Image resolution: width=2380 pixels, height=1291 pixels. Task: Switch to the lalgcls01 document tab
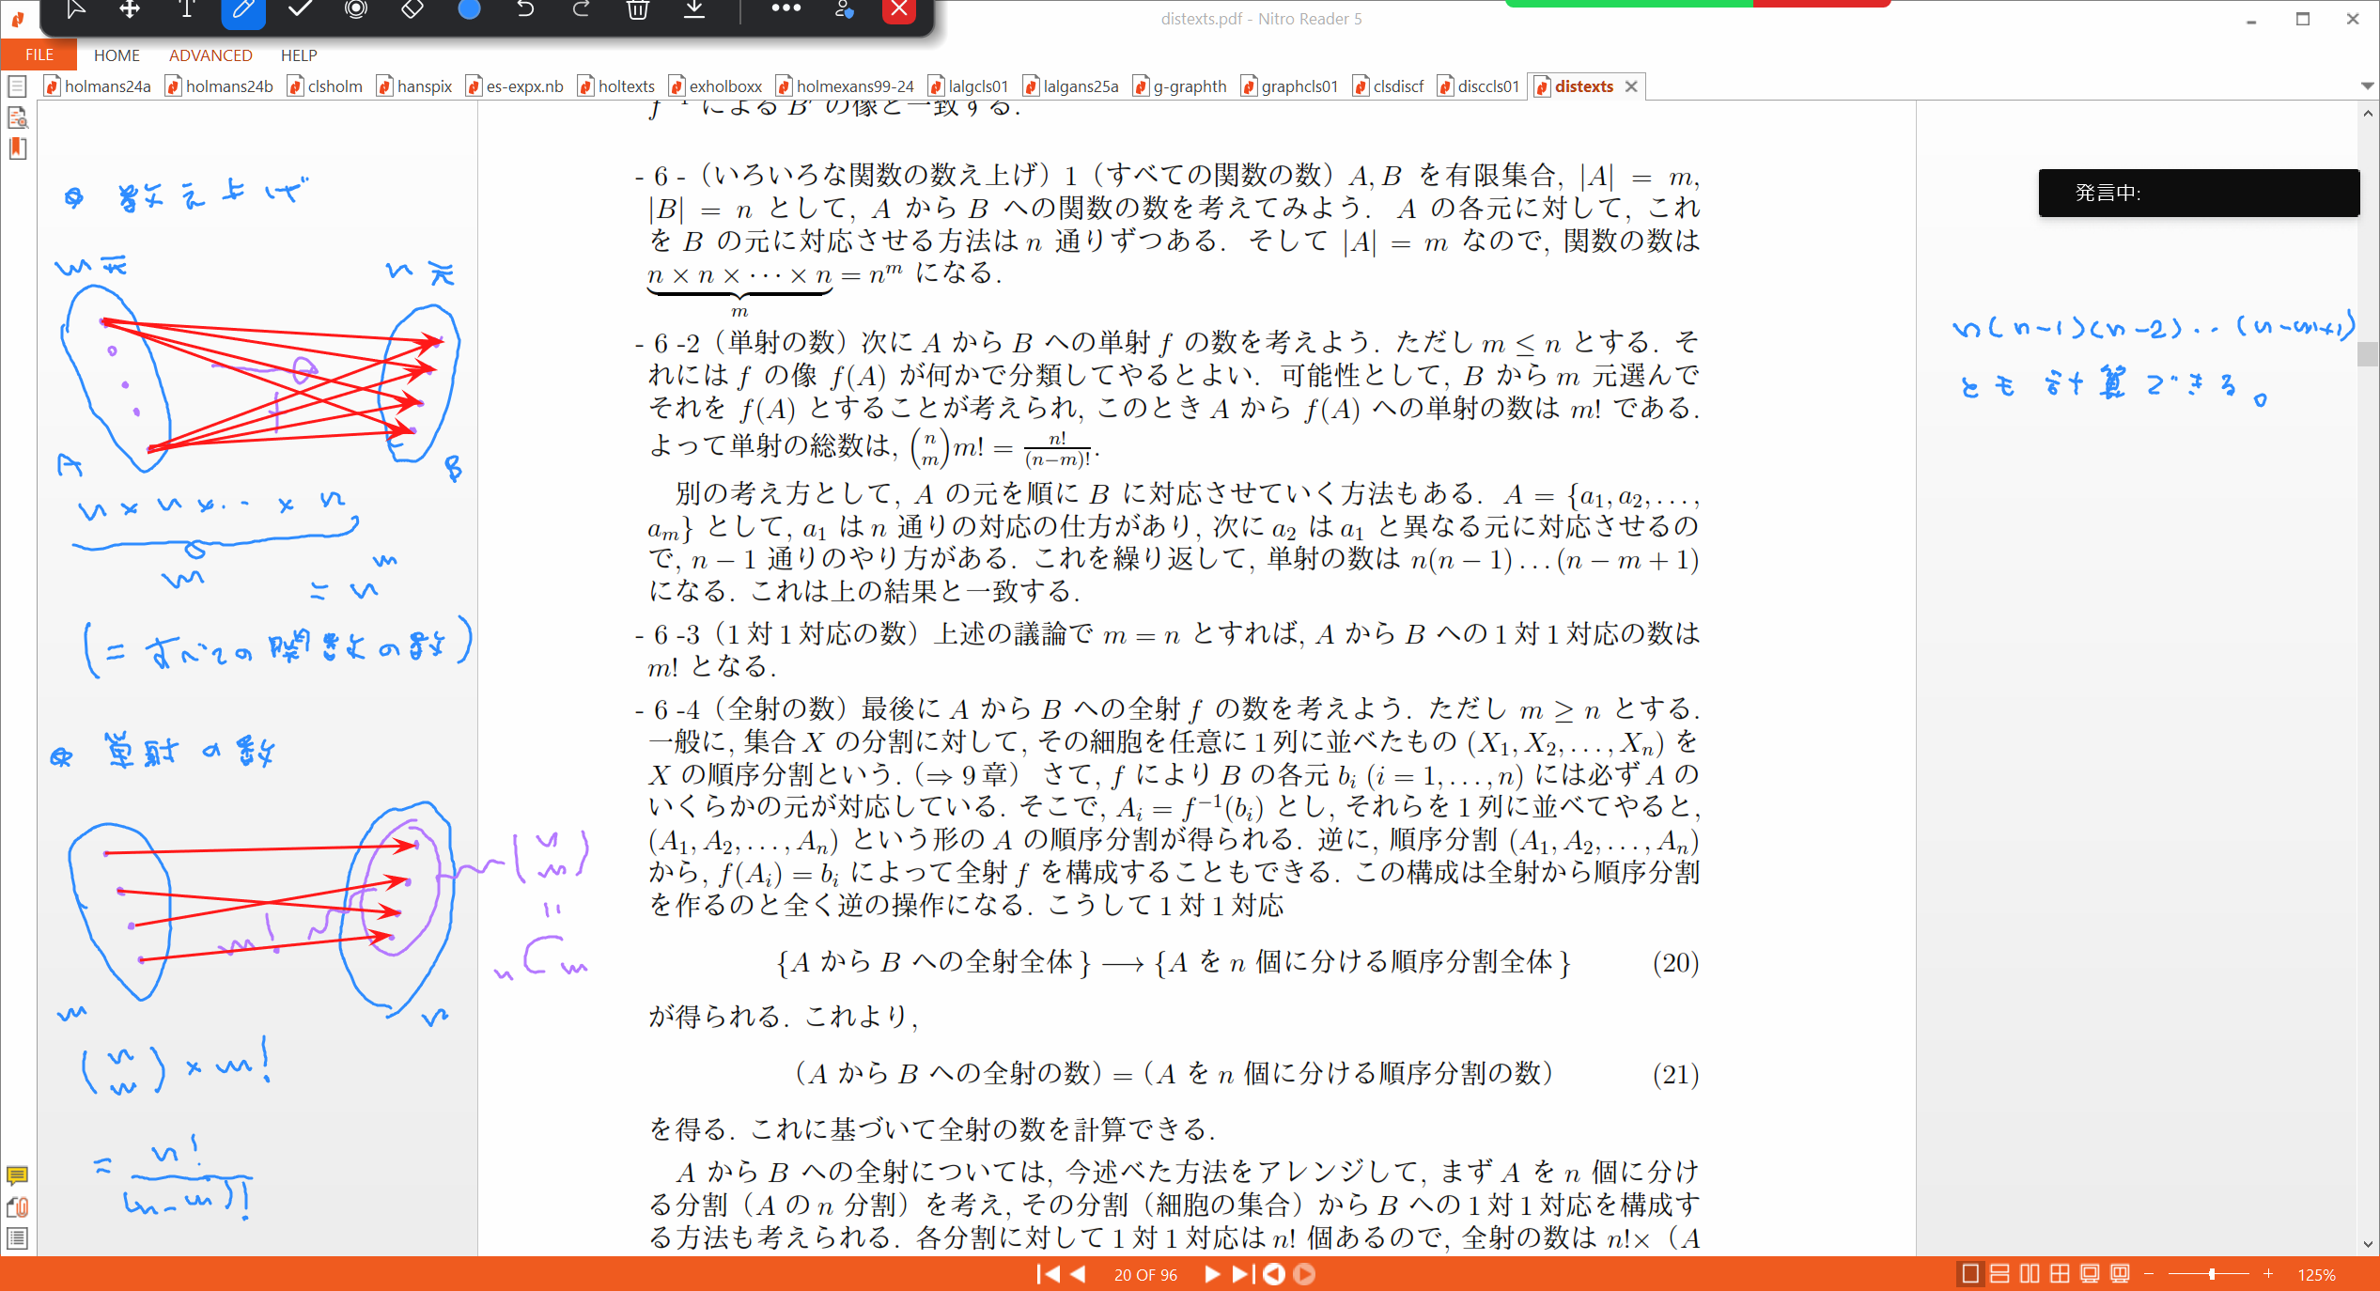coord(968,86)
